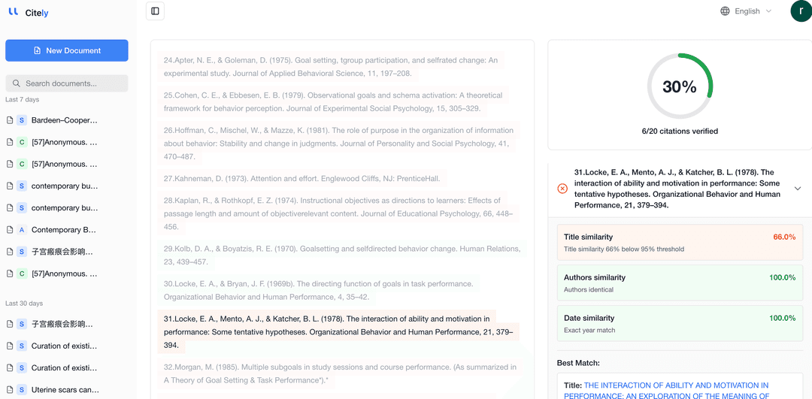Open the user profile avatar
Image resolution: width=812 pixels, height=399 pixels.
(801, 11)
